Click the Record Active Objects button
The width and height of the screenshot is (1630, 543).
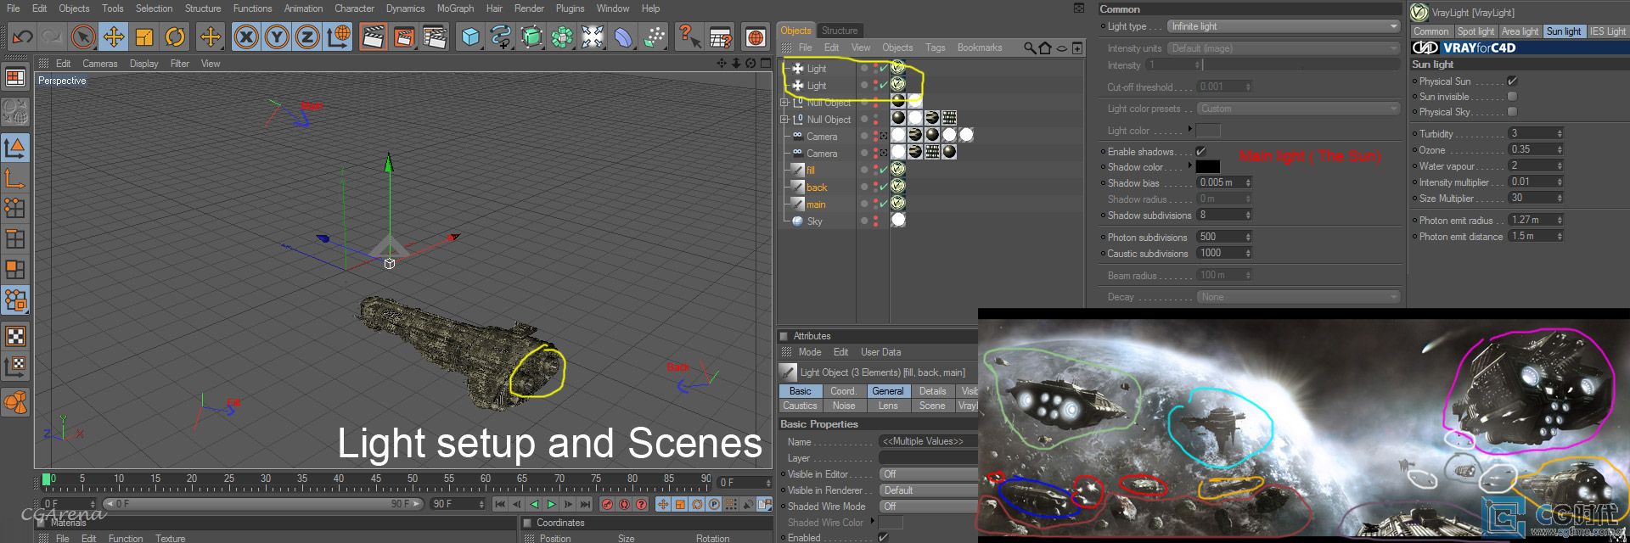point(607,504)
